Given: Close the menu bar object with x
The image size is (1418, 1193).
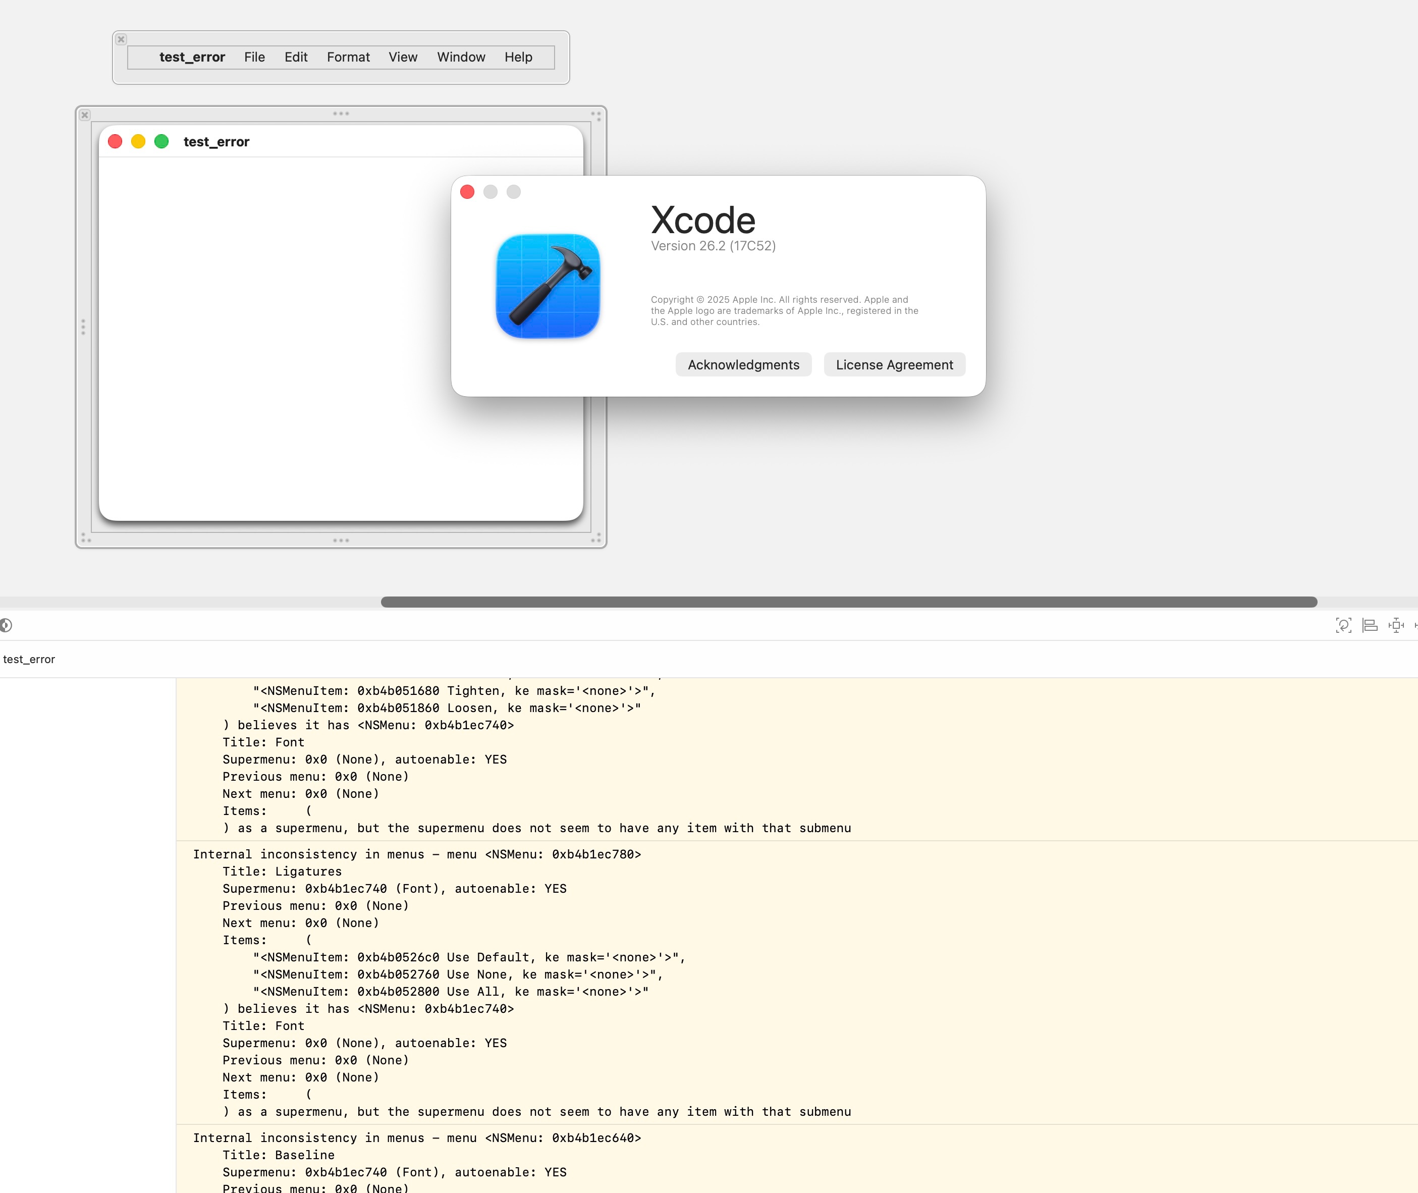Looking at the screenshot, I should pyautogui.click(x=121, y=39).
